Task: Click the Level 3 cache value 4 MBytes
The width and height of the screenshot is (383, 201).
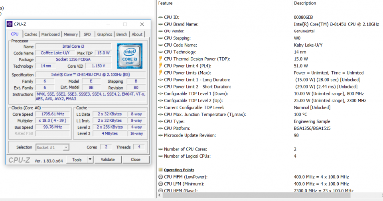Action: 110,133
